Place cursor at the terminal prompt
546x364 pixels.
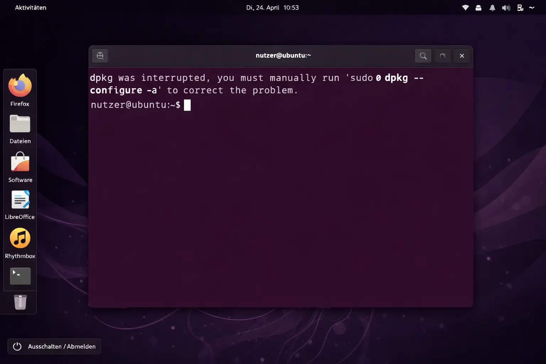pos(187,105)
